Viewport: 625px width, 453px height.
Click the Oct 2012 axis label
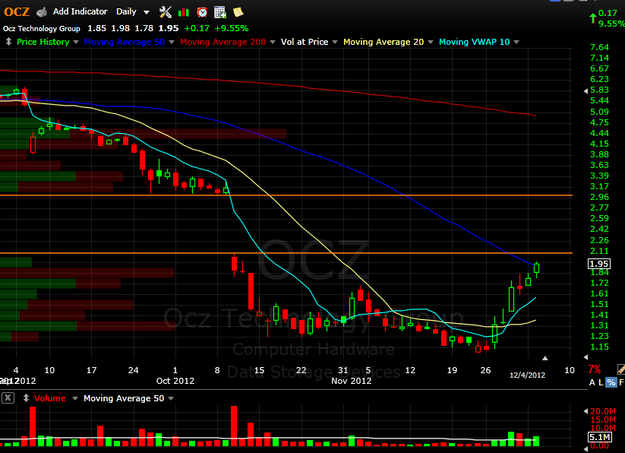(x=175, y=381)
